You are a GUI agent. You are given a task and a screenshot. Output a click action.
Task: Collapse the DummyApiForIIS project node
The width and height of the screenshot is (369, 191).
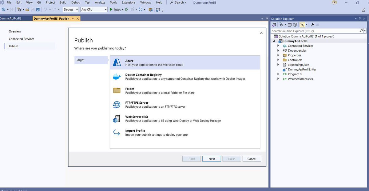(274, 41)
